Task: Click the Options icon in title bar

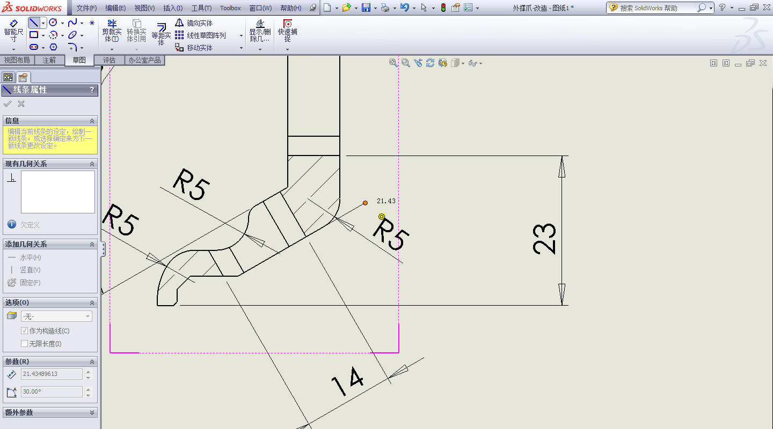Action: tap(468, 8)
